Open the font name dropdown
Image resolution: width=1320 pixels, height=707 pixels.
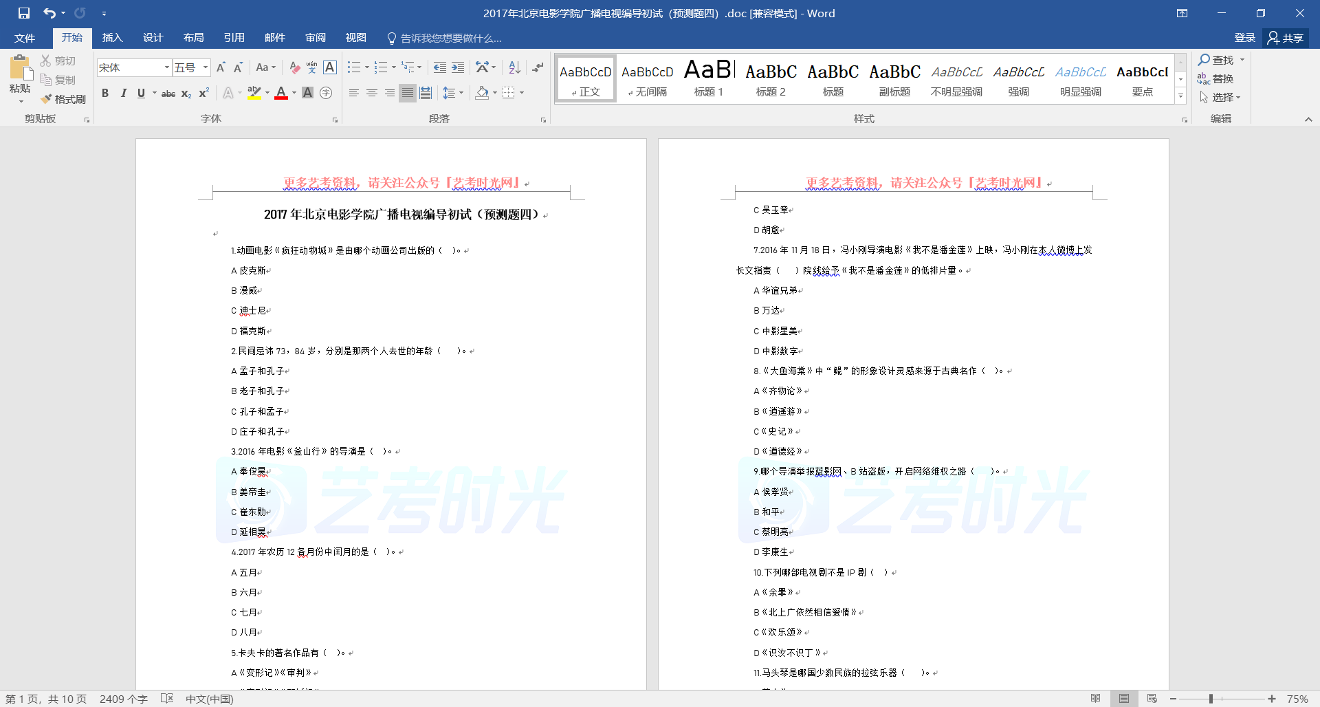(x=166, y=67)
